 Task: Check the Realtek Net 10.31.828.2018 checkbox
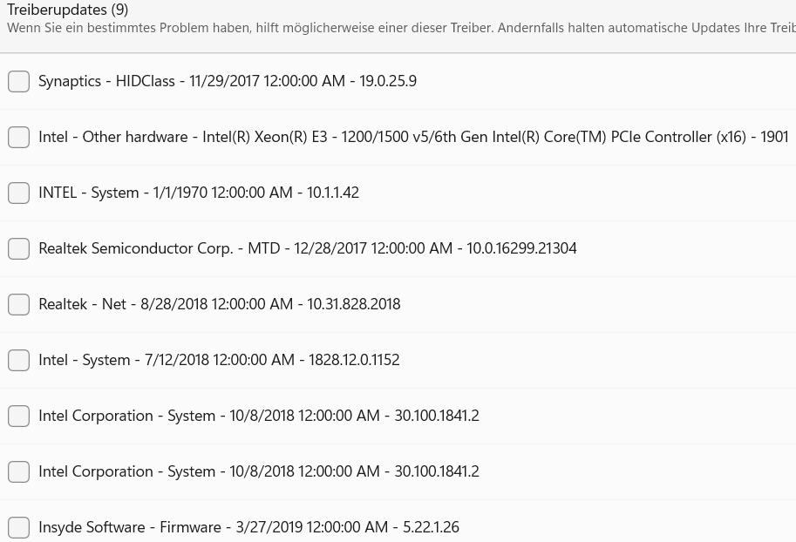coord(18,304)
